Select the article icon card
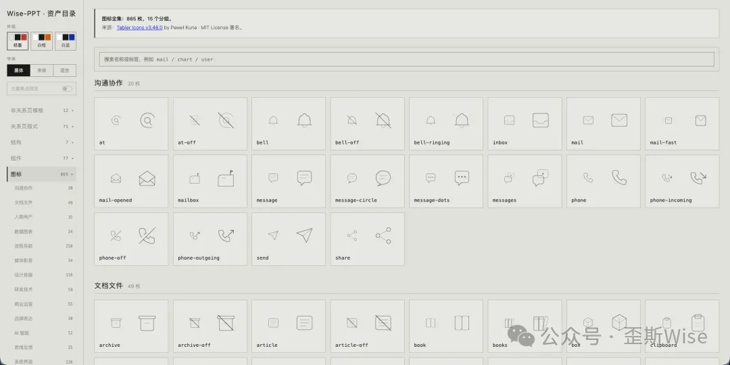Screen dimensions: 730x365 (289, 326)
